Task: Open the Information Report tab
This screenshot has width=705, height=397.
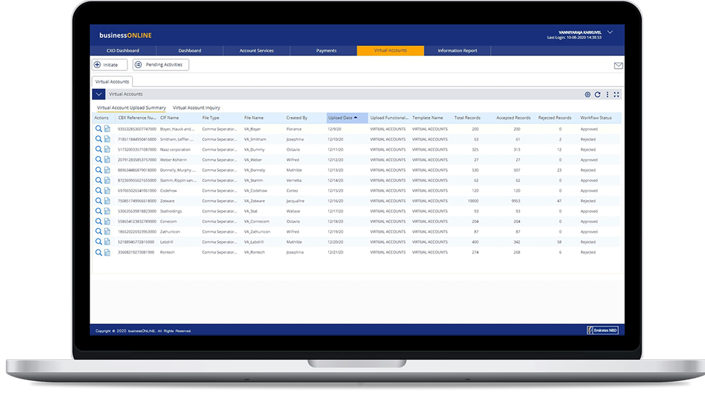Action: 457,51
